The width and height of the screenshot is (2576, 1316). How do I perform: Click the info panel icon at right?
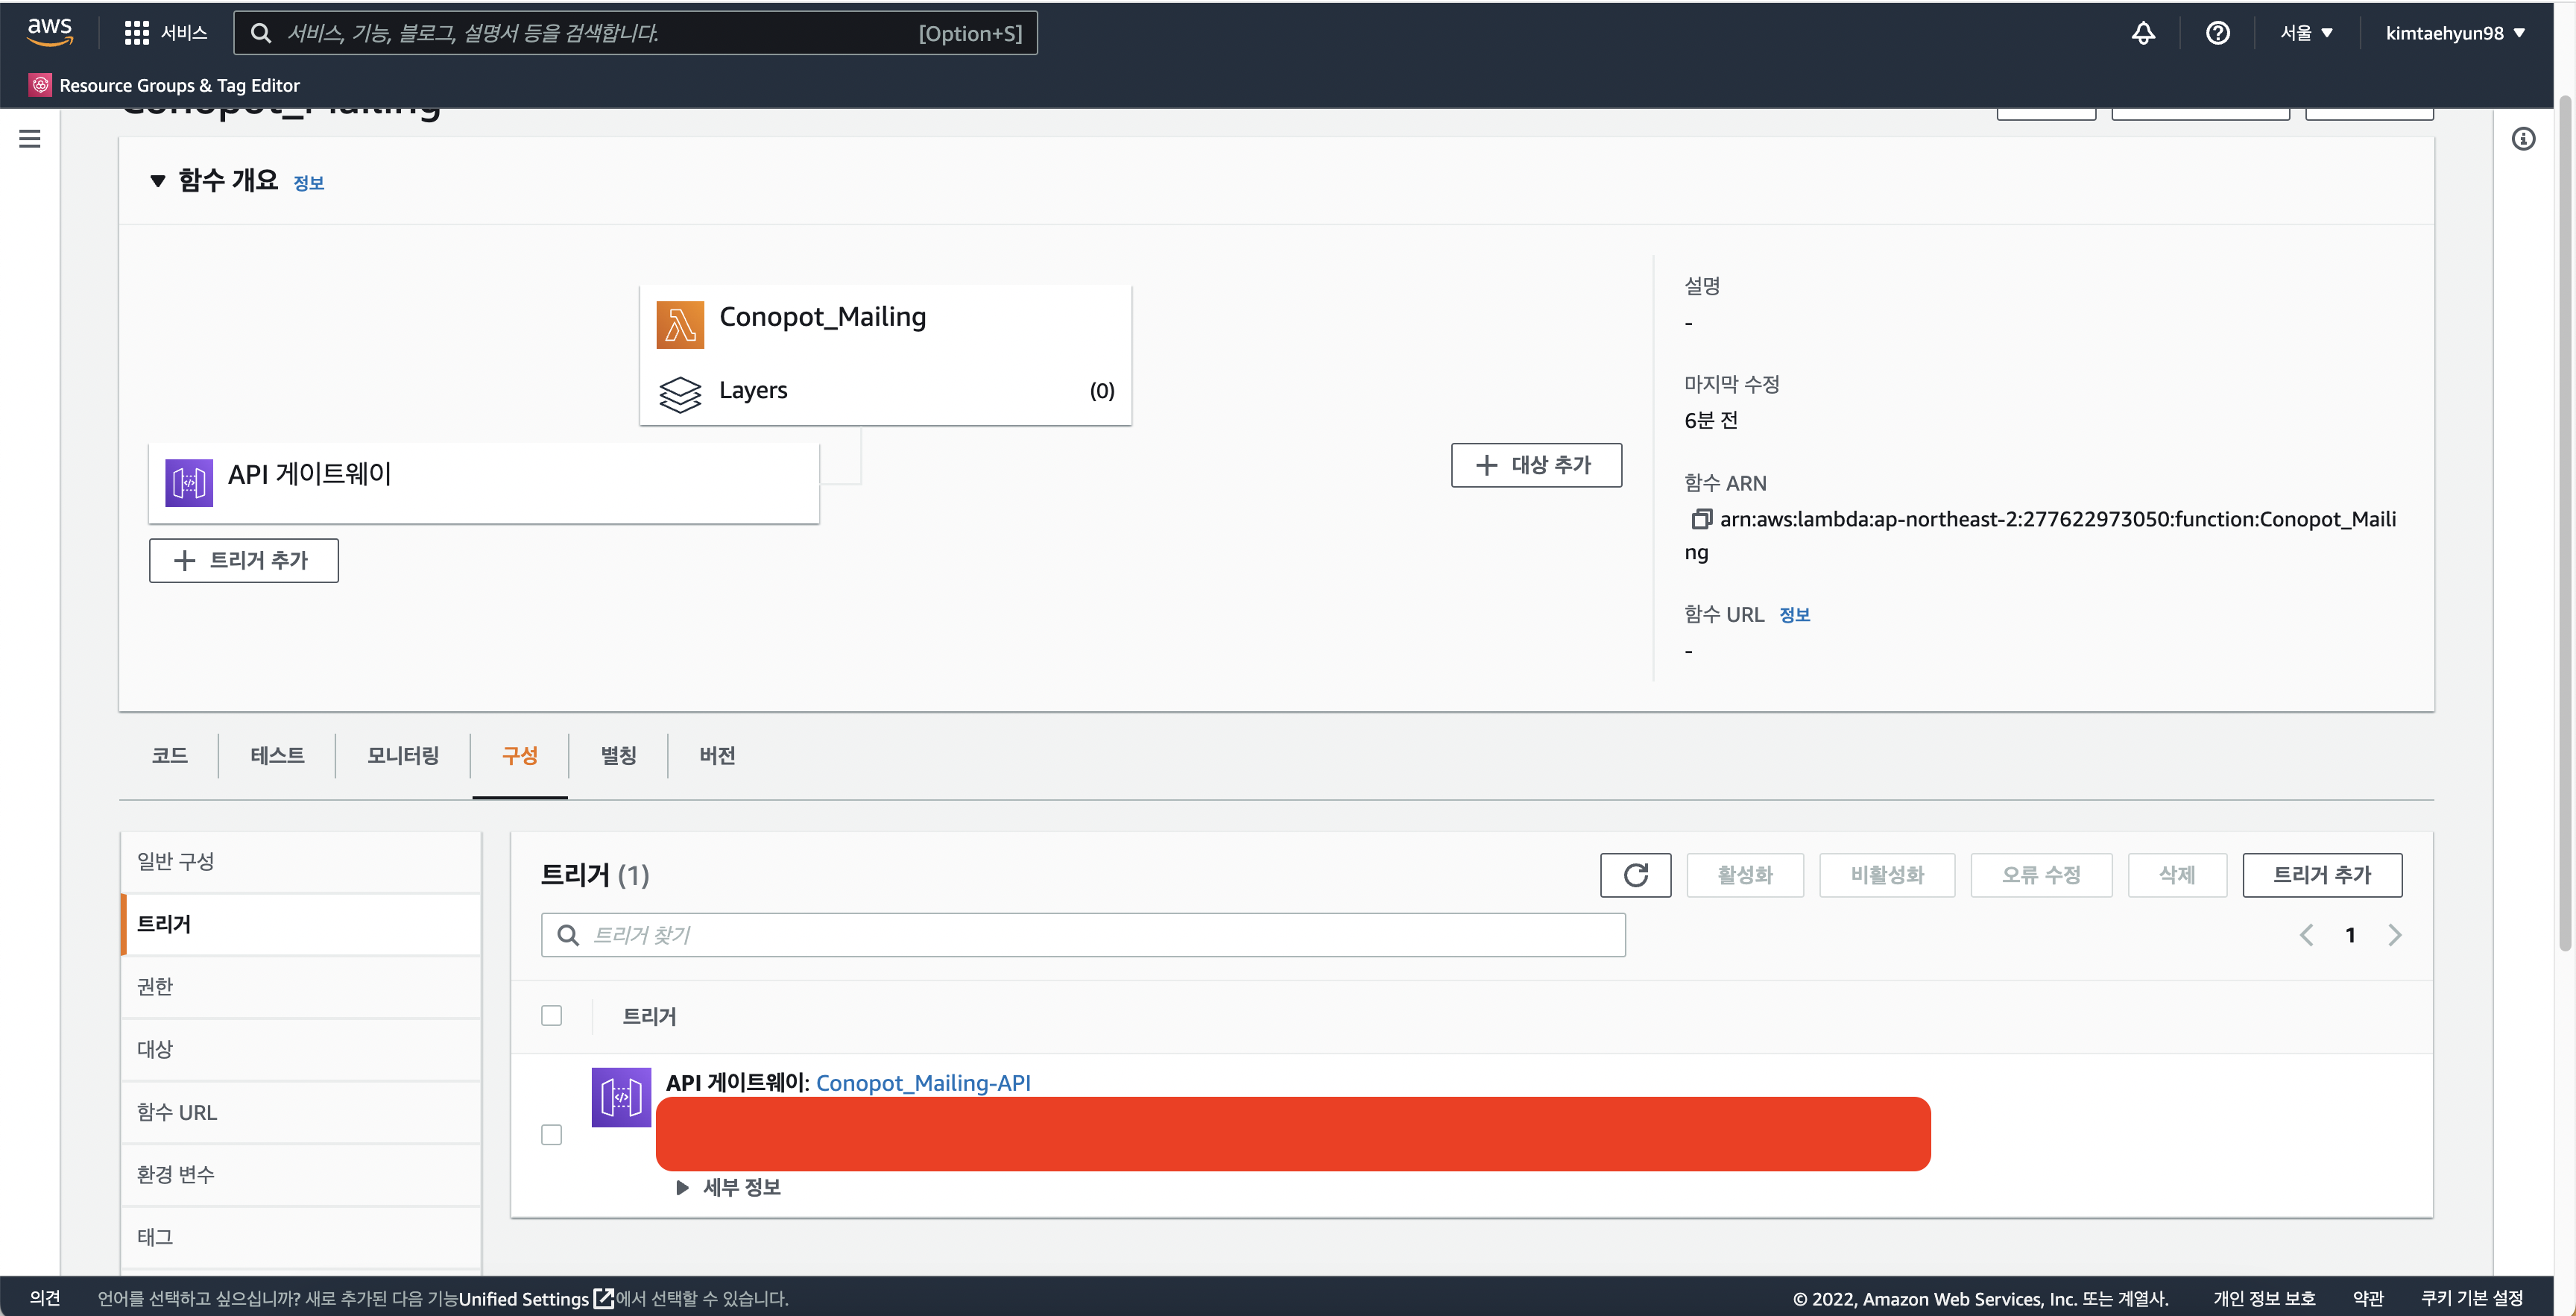coord(2523,139)
